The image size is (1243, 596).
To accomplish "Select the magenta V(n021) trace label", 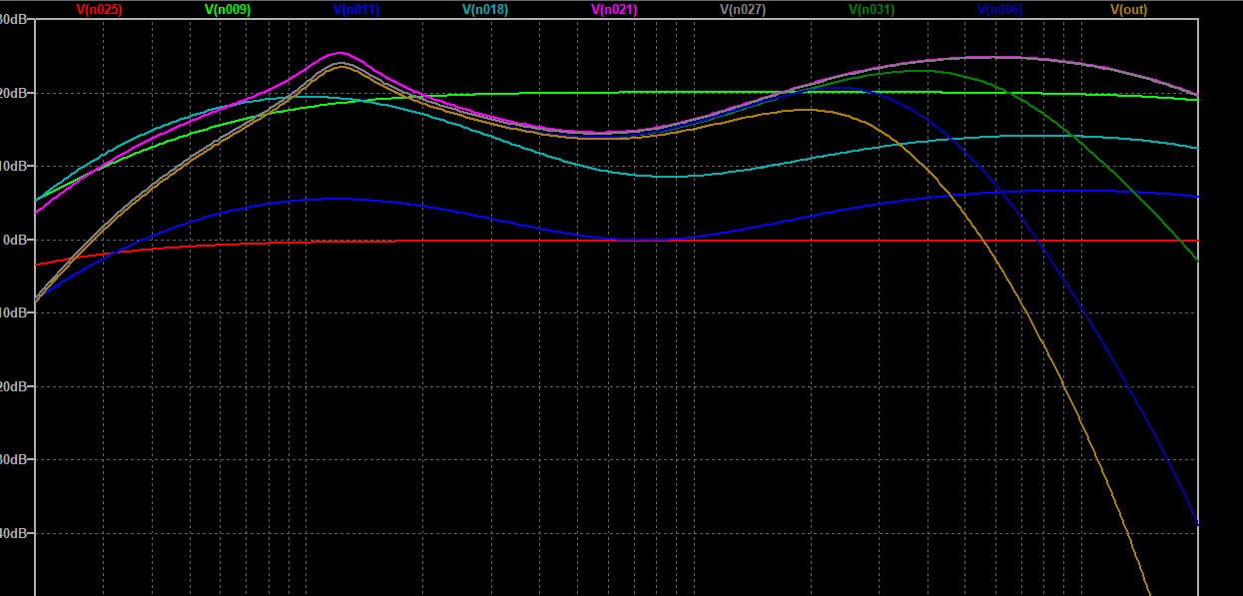I will tap(614, 9).
